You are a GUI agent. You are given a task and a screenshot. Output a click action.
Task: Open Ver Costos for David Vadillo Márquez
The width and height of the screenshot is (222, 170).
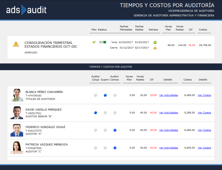[204, 112]
